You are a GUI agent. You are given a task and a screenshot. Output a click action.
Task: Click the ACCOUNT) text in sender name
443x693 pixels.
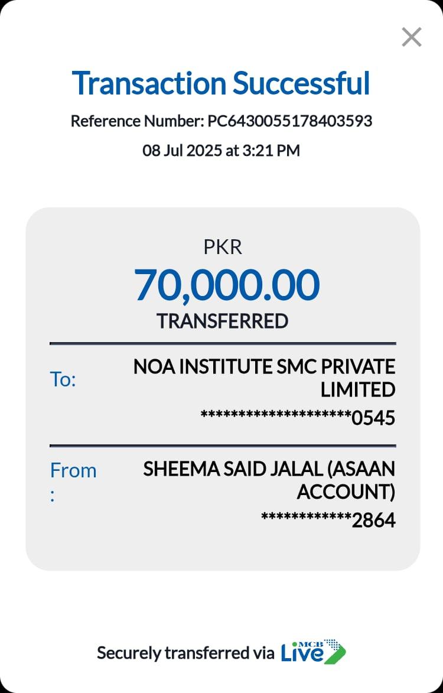tap(346, 492)
